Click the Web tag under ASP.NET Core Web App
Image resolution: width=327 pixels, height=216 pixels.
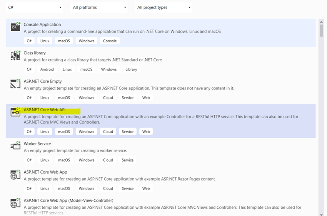click(146, 188)
